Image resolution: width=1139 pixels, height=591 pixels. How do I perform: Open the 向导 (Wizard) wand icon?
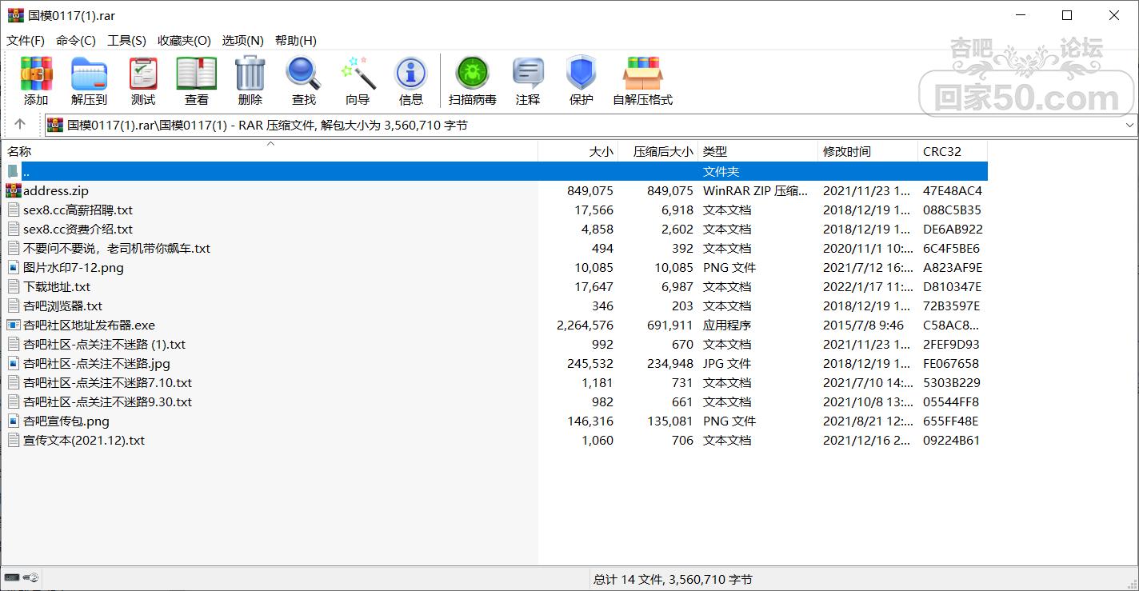click(x=358, y=74)
